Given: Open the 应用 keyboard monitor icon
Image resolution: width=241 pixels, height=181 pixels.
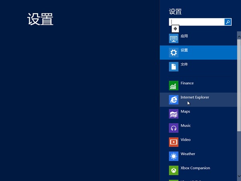Looking at the screenshot, I should coord(174,39).
